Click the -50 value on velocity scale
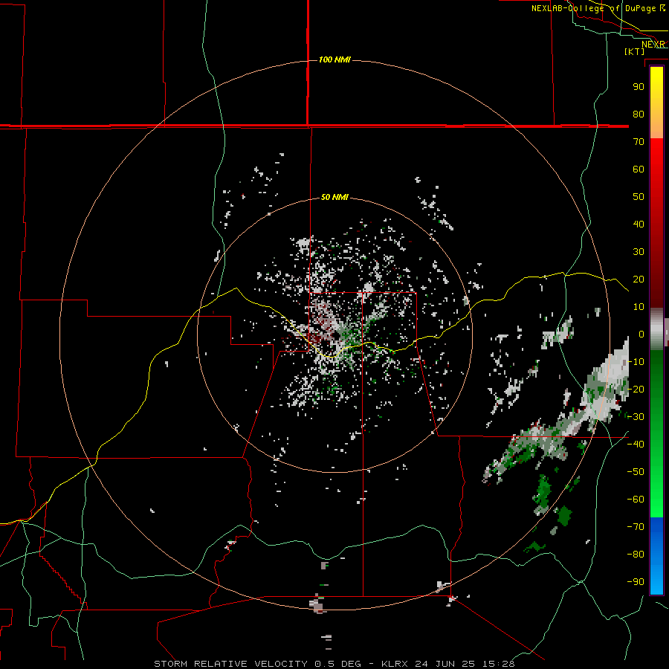 (636, 472)
